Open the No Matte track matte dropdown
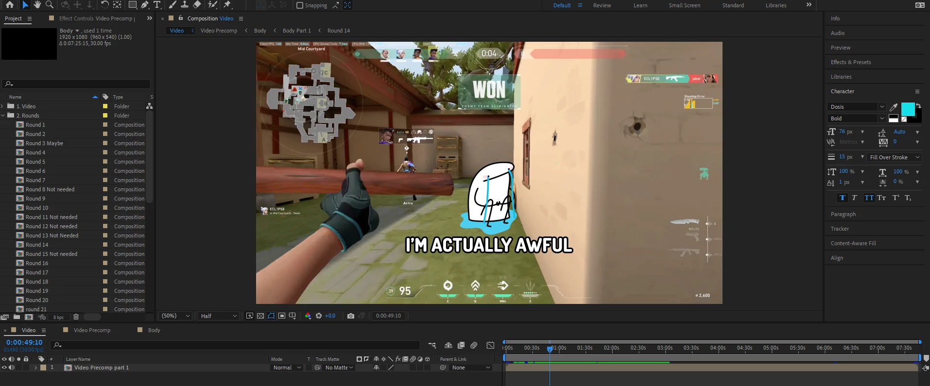 tap(339, 368)
